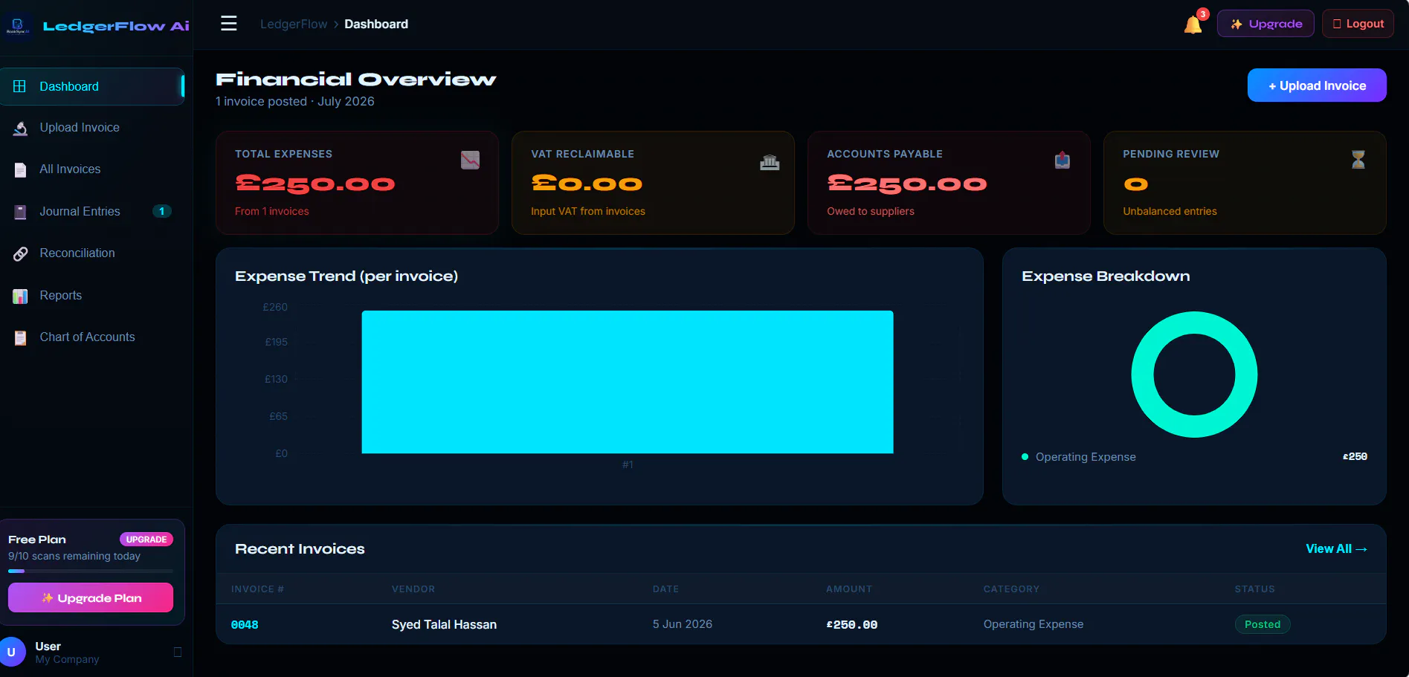1409x677 pixels.
Task: Click the Accounts Payable mailbox icon
Action: 1062,160
